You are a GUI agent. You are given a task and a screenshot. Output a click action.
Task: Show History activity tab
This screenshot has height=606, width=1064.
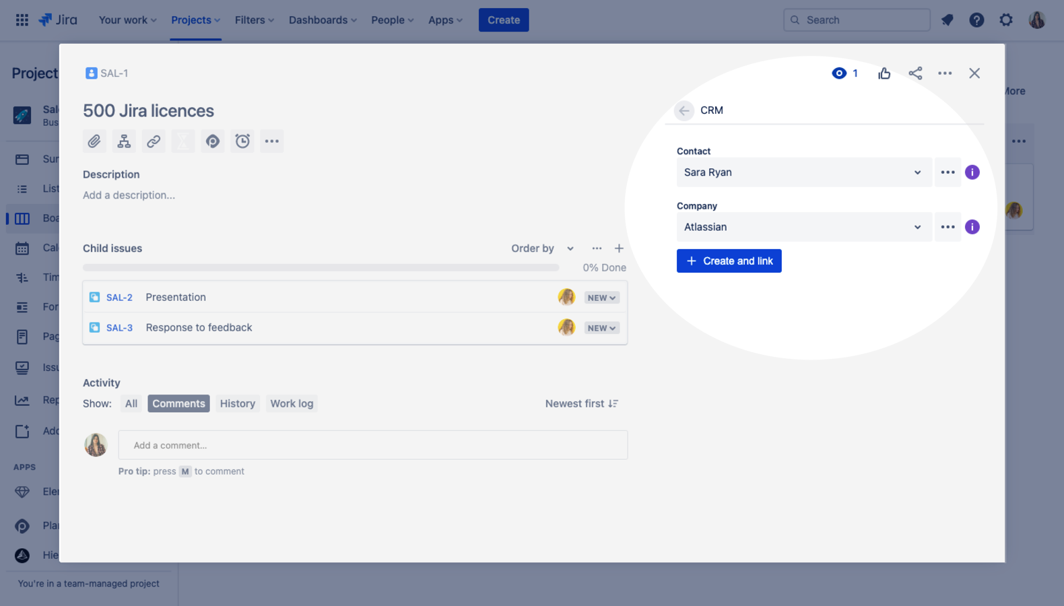pyautogui.click(x=238, y=403)
